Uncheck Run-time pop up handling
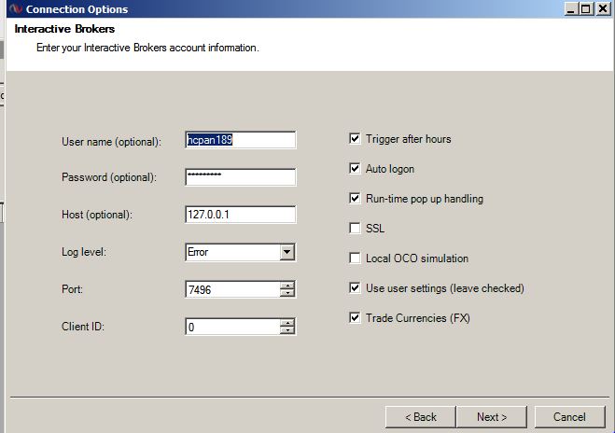This screenshot has width=615, height=433. point(355,198)
